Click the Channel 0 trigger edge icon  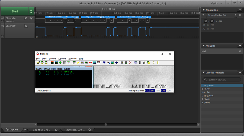(x=31, y=18)
